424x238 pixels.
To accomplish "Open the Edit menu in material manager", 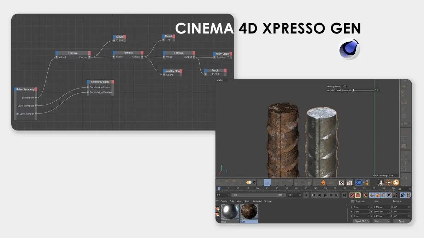I will (x=232, y=201).
